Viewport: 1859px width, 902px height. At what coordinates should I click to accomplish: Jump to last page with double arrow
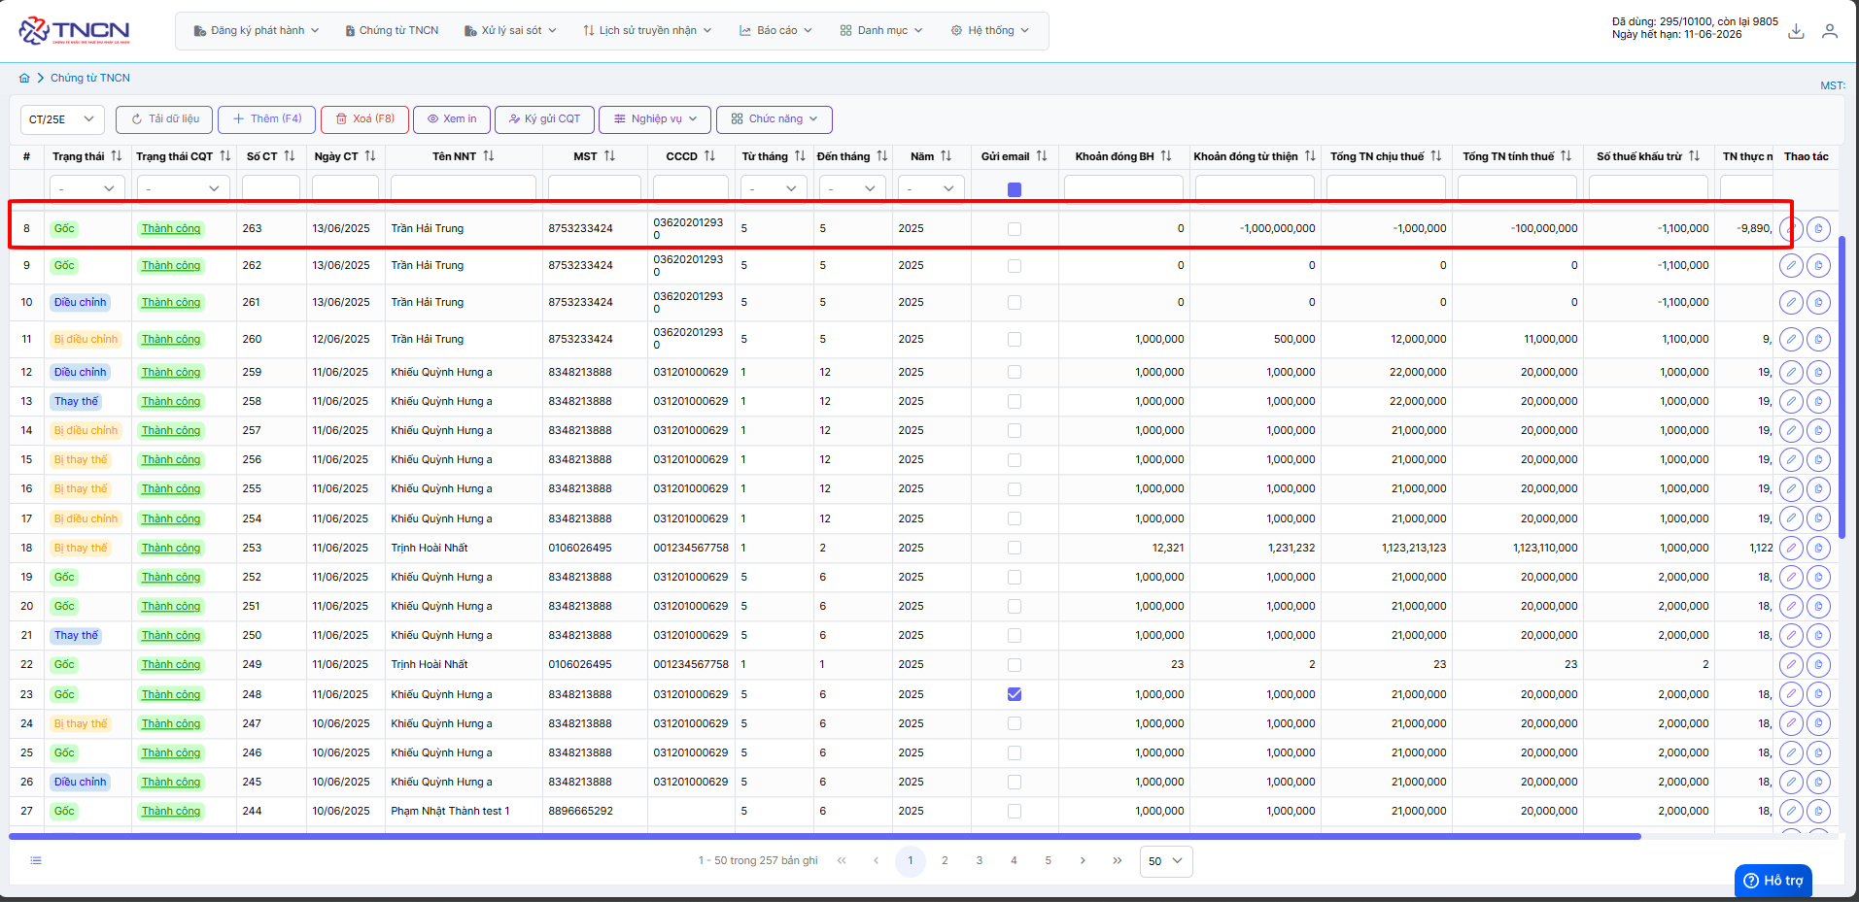point(1118,860)
